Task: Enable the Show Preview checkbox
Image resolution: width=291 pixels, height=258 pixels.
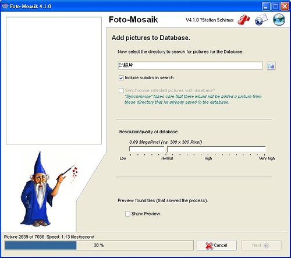Action: click(127, 214)
